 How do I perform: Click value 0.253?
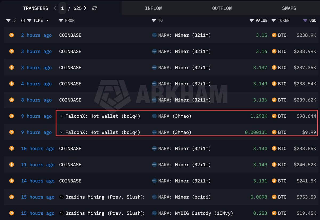260,213
